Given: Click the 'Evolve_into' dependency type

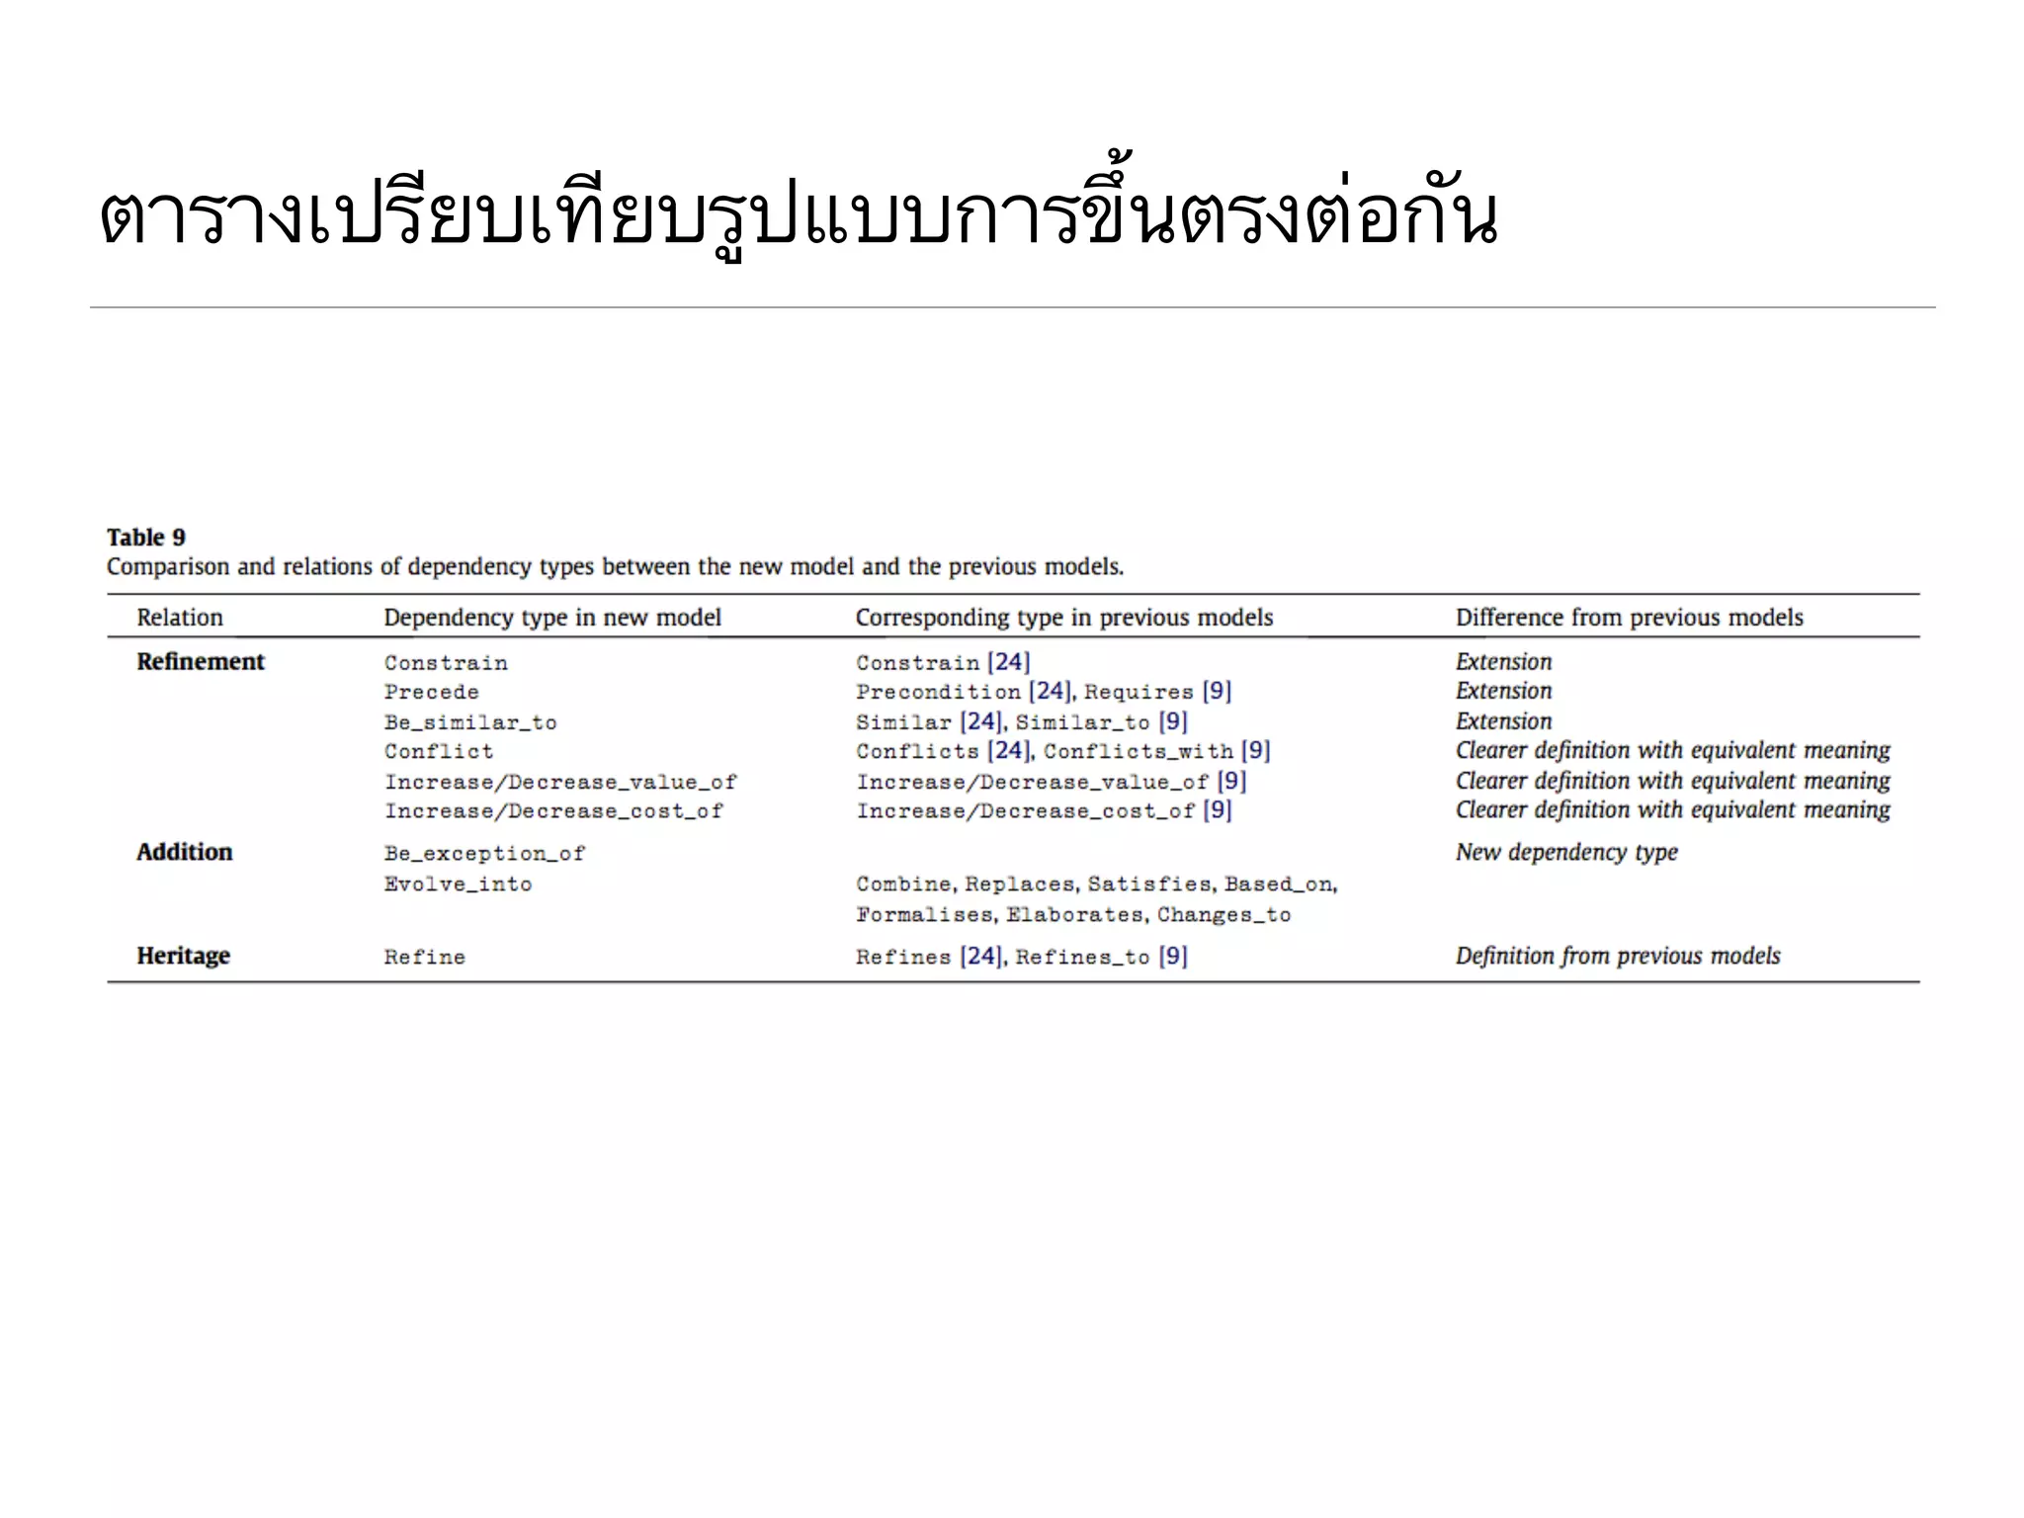Looking at the screenshot, I should [x=458, y=884].
